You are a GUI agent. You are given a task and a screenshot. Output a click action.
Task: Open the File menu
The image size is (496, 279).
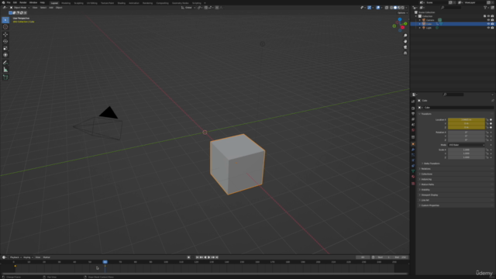tap(9, 2)
